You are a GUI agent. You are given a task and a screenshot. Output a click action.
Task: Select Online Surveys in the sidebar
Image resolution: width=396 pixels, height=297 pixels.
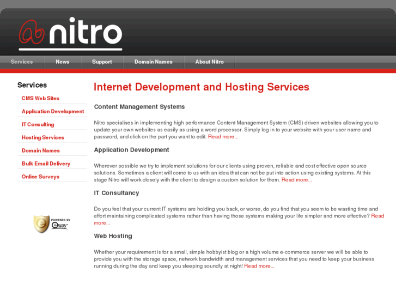(40, 177)
